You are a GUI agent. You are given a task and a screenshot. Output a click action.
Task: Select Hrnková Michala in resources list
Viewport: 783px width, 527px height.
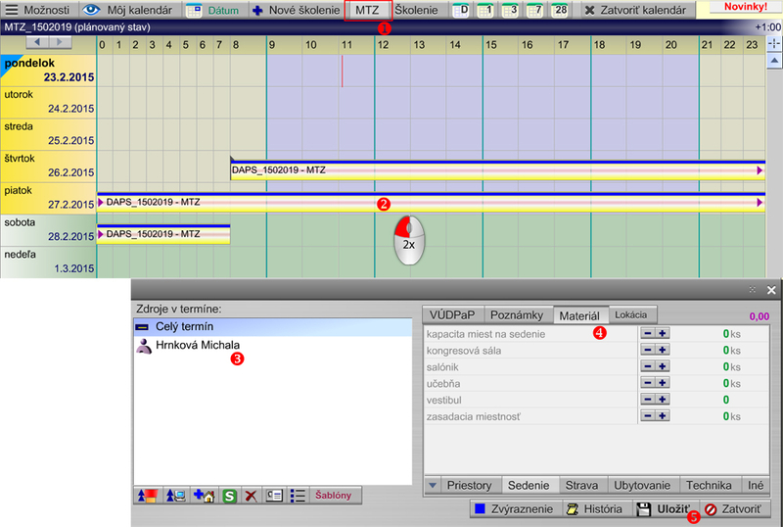197,345
